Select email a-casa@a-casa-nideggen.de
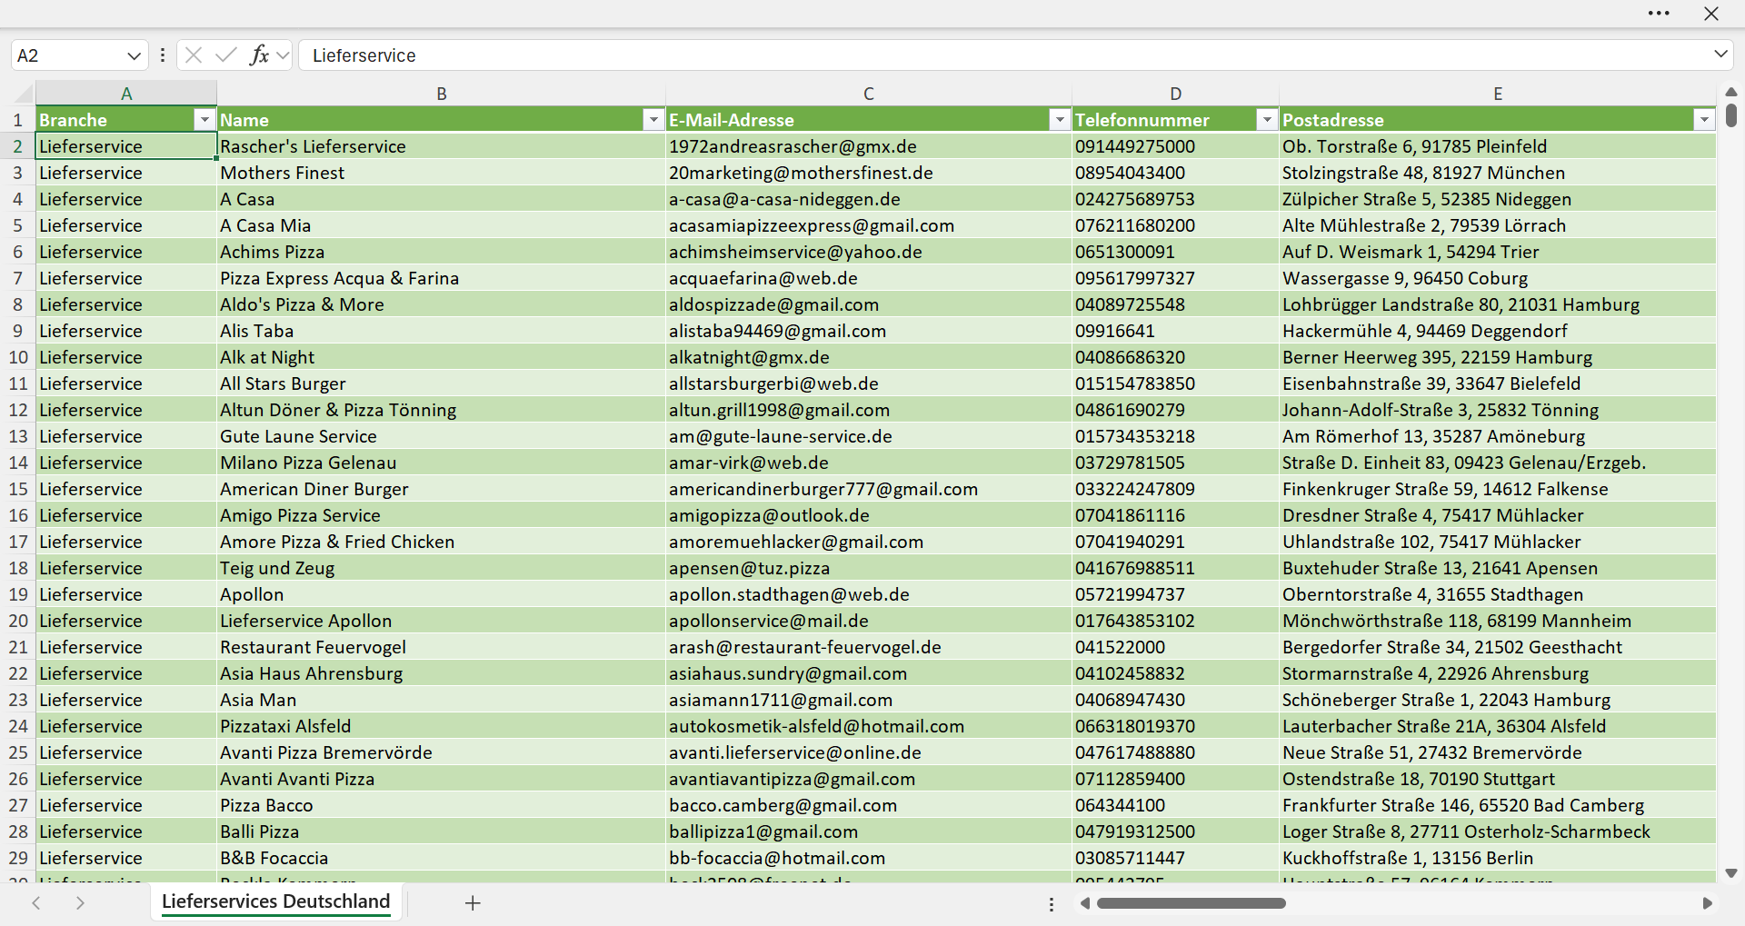Viewport: 1745px width, 926px height. tap(869, 199)
